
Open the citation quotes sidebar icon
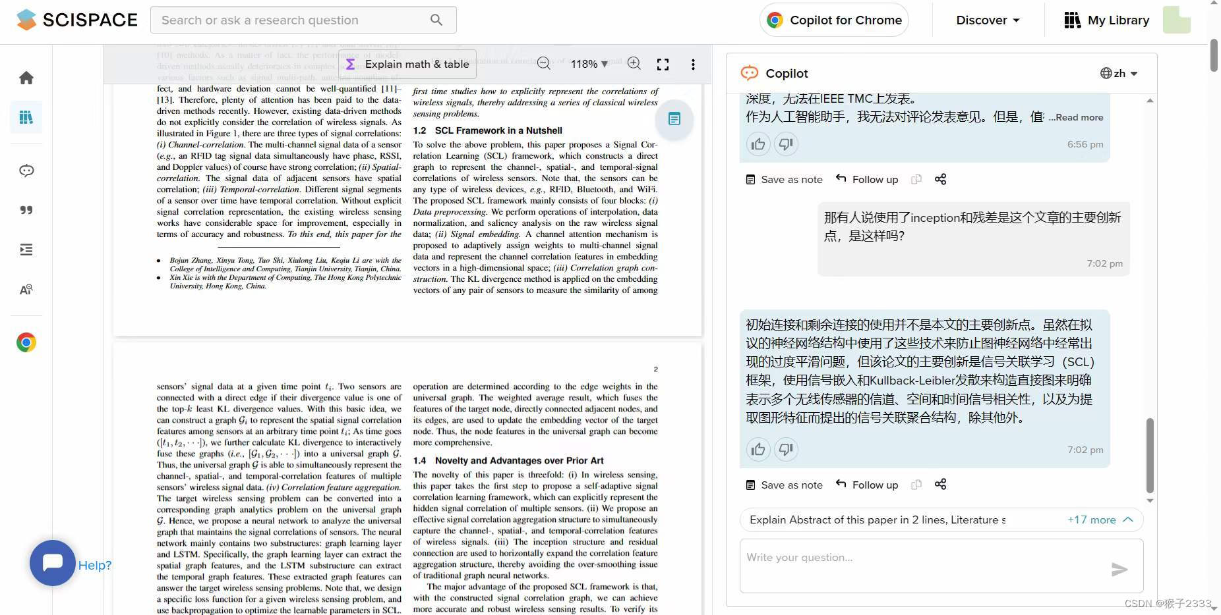[x=26, y=210]
